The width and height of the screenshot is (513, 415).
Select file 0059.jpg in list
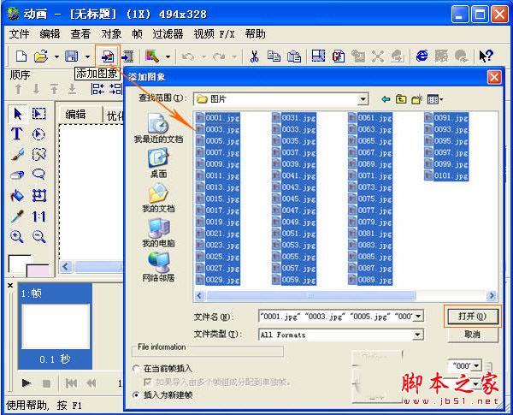click(294, 280)
